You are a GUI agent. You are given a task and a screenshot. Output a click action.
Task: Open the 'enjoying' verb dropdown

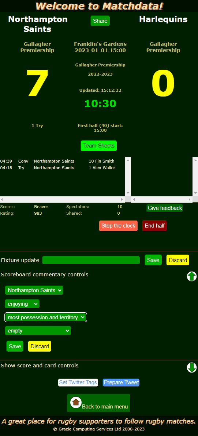(22, 304)
